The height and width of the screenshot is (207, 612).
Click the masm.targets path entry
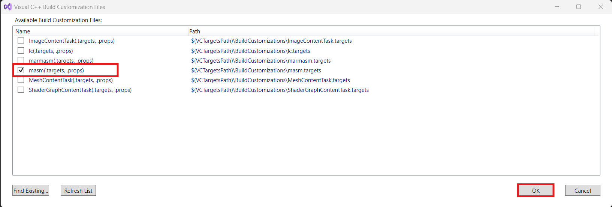pyautogui.click(x=256, y=70)
